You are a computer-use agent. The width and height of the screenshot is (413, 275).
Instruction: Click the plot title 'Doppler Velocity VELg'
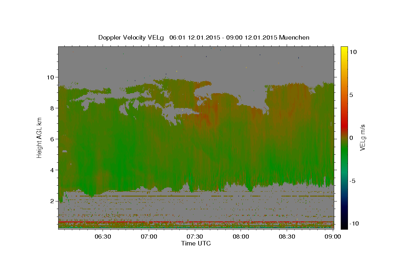[131, 37]
